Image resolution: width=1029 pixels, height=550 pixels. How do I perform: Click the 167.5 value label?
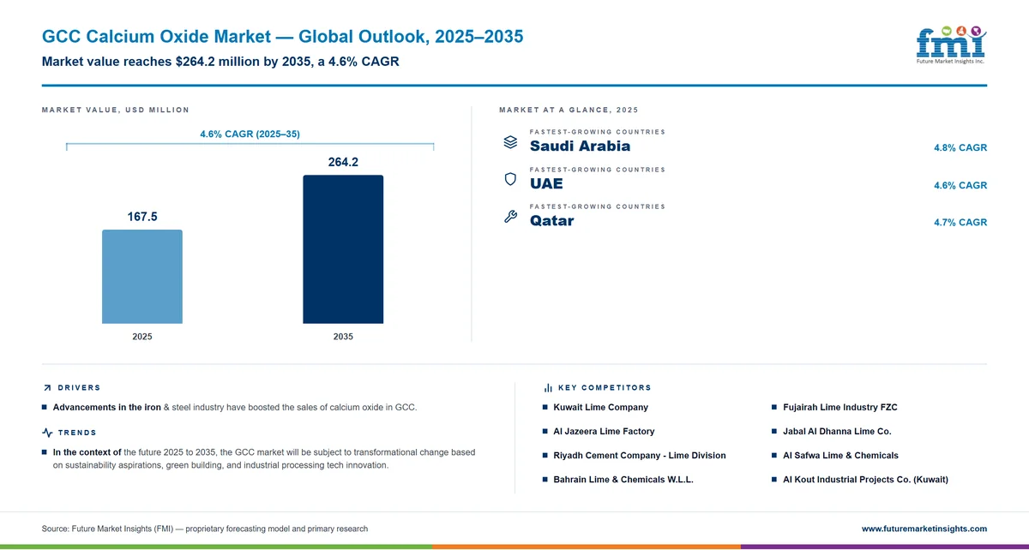(142, 217)
